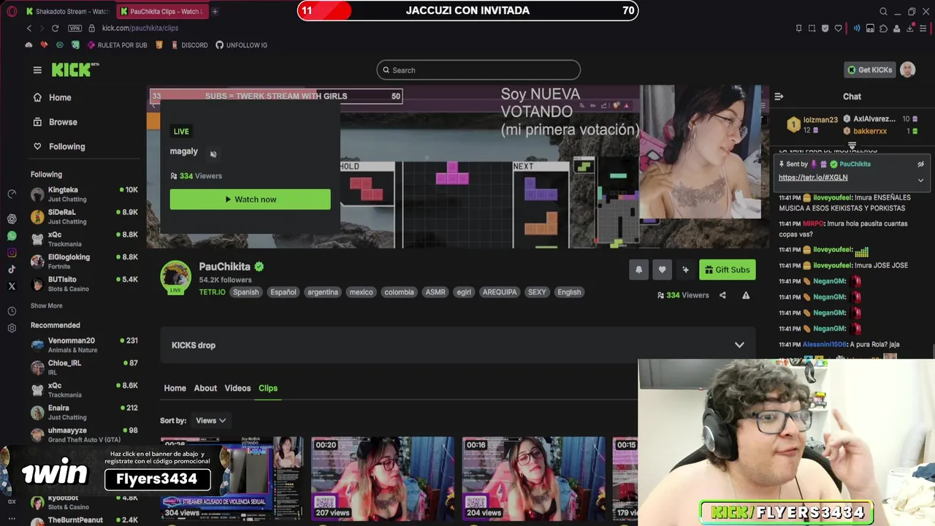The width and height of the screenshot is (935, 526).
Task: Open Opera tab search magnifier
Action: (883, 12)
